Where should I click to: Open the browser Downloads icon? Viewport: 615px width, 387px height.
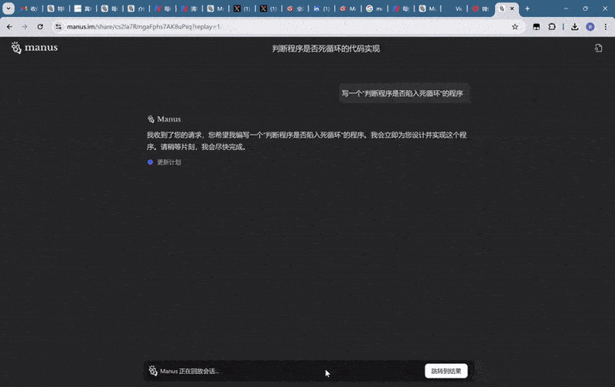click(x=575, y=26)
